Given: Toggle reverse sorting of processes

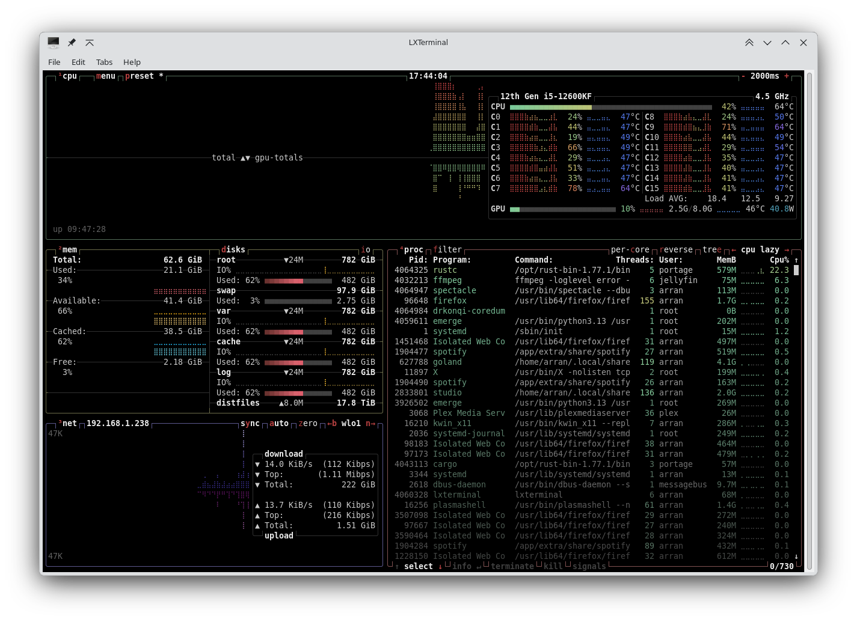Looking at the screenshot, I should point(676,249).
